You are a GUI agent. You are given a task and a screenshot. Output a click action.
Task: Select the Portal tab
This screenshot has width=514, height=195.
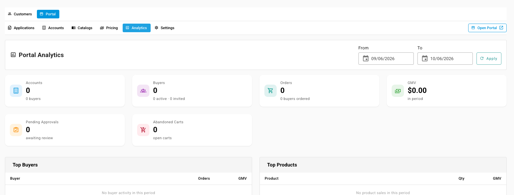[x=48, y=14]
